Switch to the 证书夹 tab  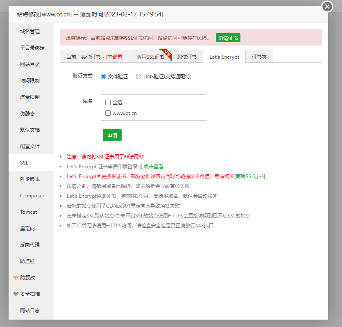259,57
